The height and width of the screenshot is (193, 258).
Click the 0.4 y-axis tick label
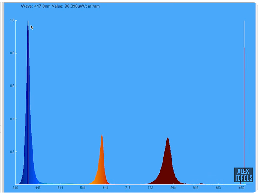pyautogui.click(x=12, y=119)
